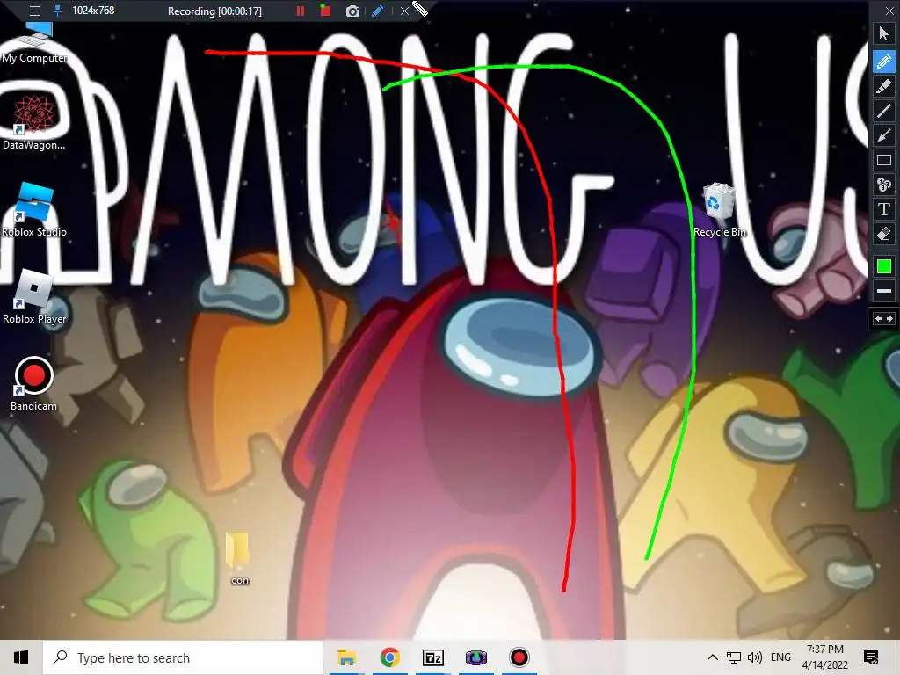
Task: Switch input language ENG indicator
Action: coord(780,657)
